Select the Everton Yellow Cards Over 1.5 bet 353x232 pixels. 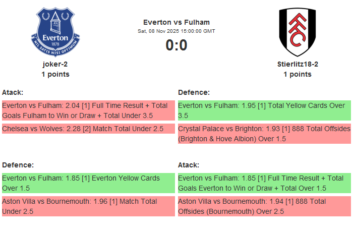pyautogui.click(x=88, y=183)
